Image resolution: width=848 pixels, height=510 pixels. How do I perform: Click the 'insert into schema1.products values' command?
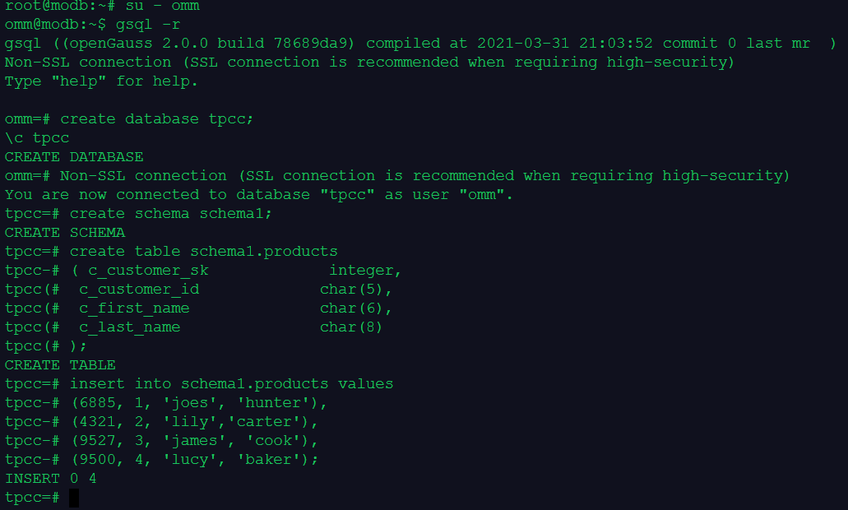click(x=231, y=384)
